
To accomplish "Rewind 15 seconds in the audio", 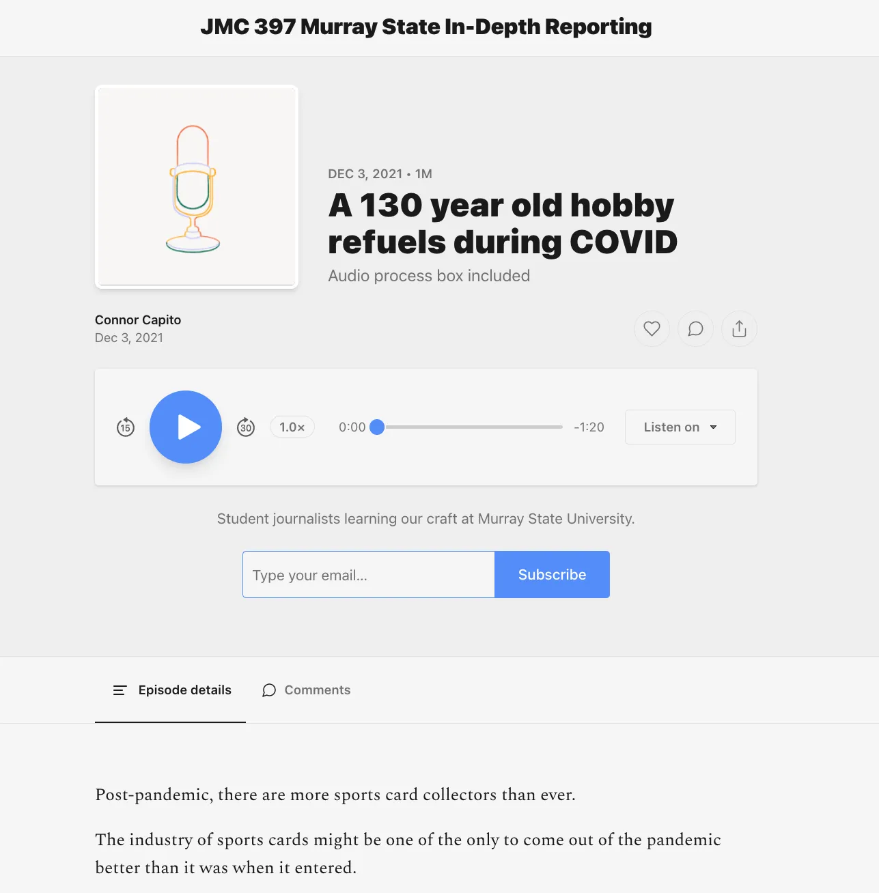I will [x=126, y=427].
